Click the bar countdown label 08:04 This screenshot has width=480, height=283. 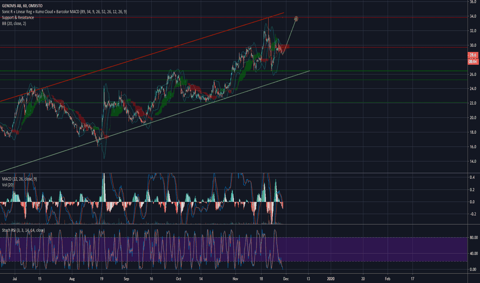point(473,62)
